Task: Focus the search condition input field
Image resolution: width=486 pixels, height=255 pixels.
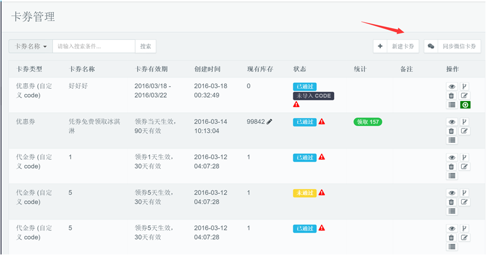Action: coord(94,46)
